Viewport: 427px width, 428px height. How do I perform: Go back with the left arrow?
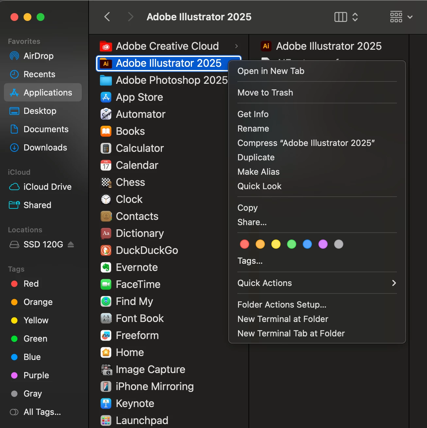coord(107,17)
